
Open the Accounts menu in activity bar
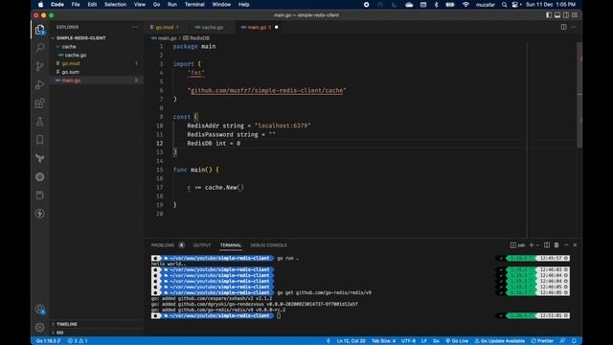(39, 310)
